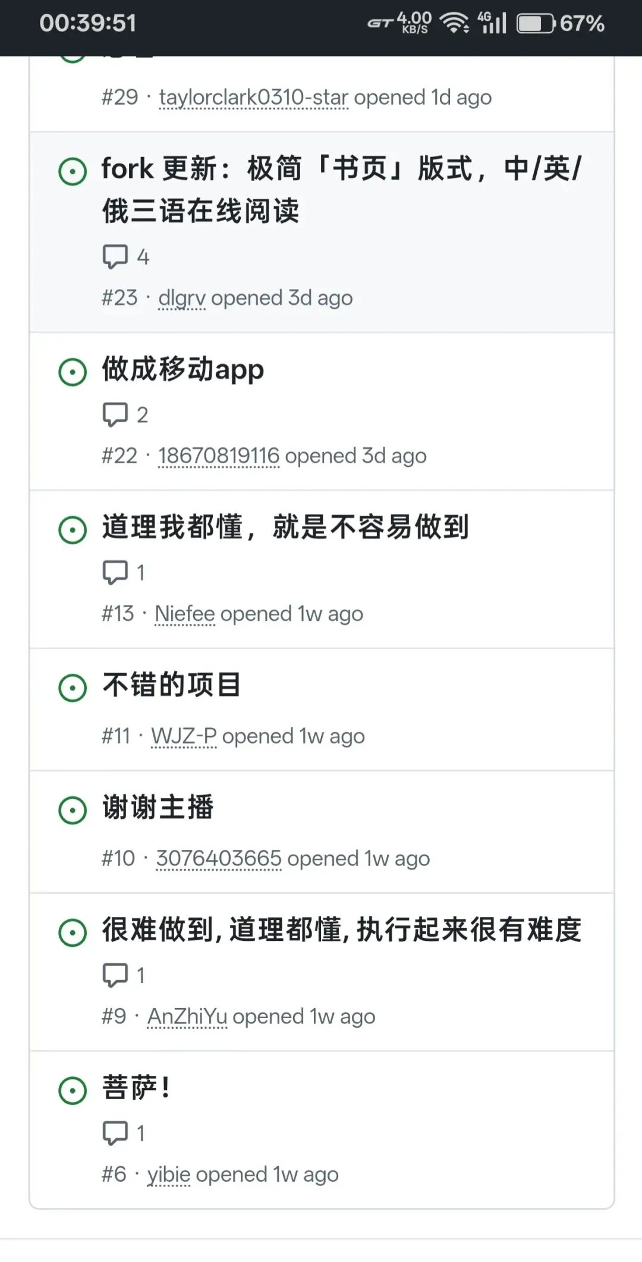Open issue 道理我都懂,就是不容易做到
Screen dimensions: 642x1262
coord(285,527)
